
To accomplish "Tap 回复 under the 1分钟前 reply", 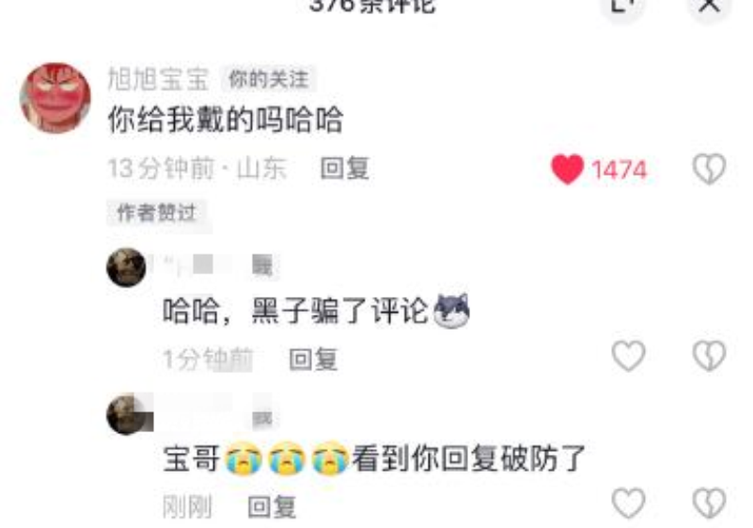I will coord(313,359).
